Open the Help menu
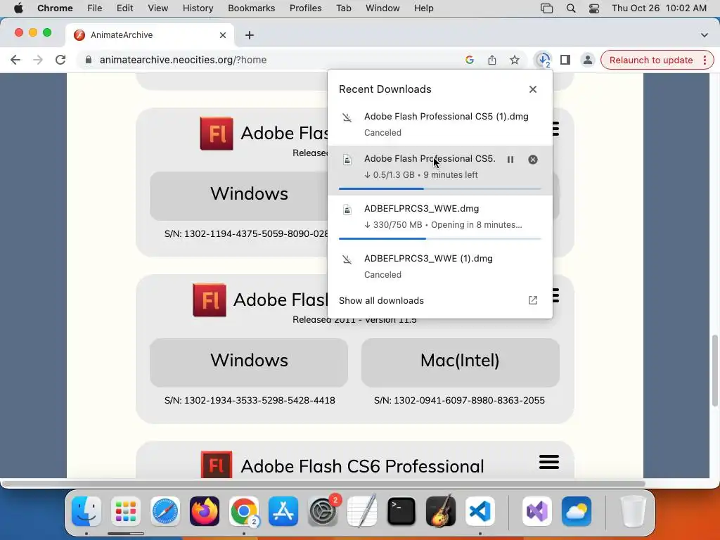The width and height of the screenshot is (720, 540). pyautogui.click(x=423, y=8)
